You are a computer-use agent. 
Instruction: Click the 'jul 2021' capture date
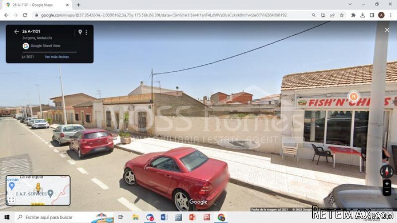28,57
